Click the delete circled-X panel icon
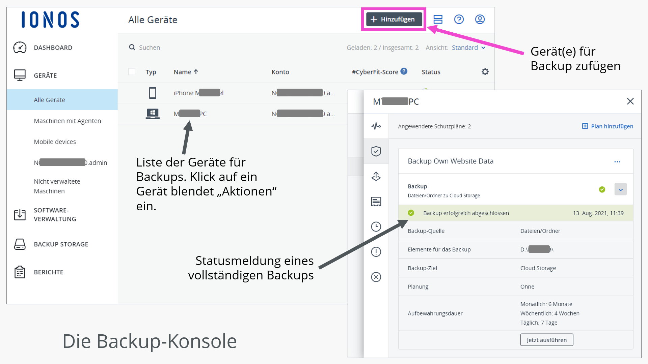Screen dimensions: 648x364 (376, 277)
